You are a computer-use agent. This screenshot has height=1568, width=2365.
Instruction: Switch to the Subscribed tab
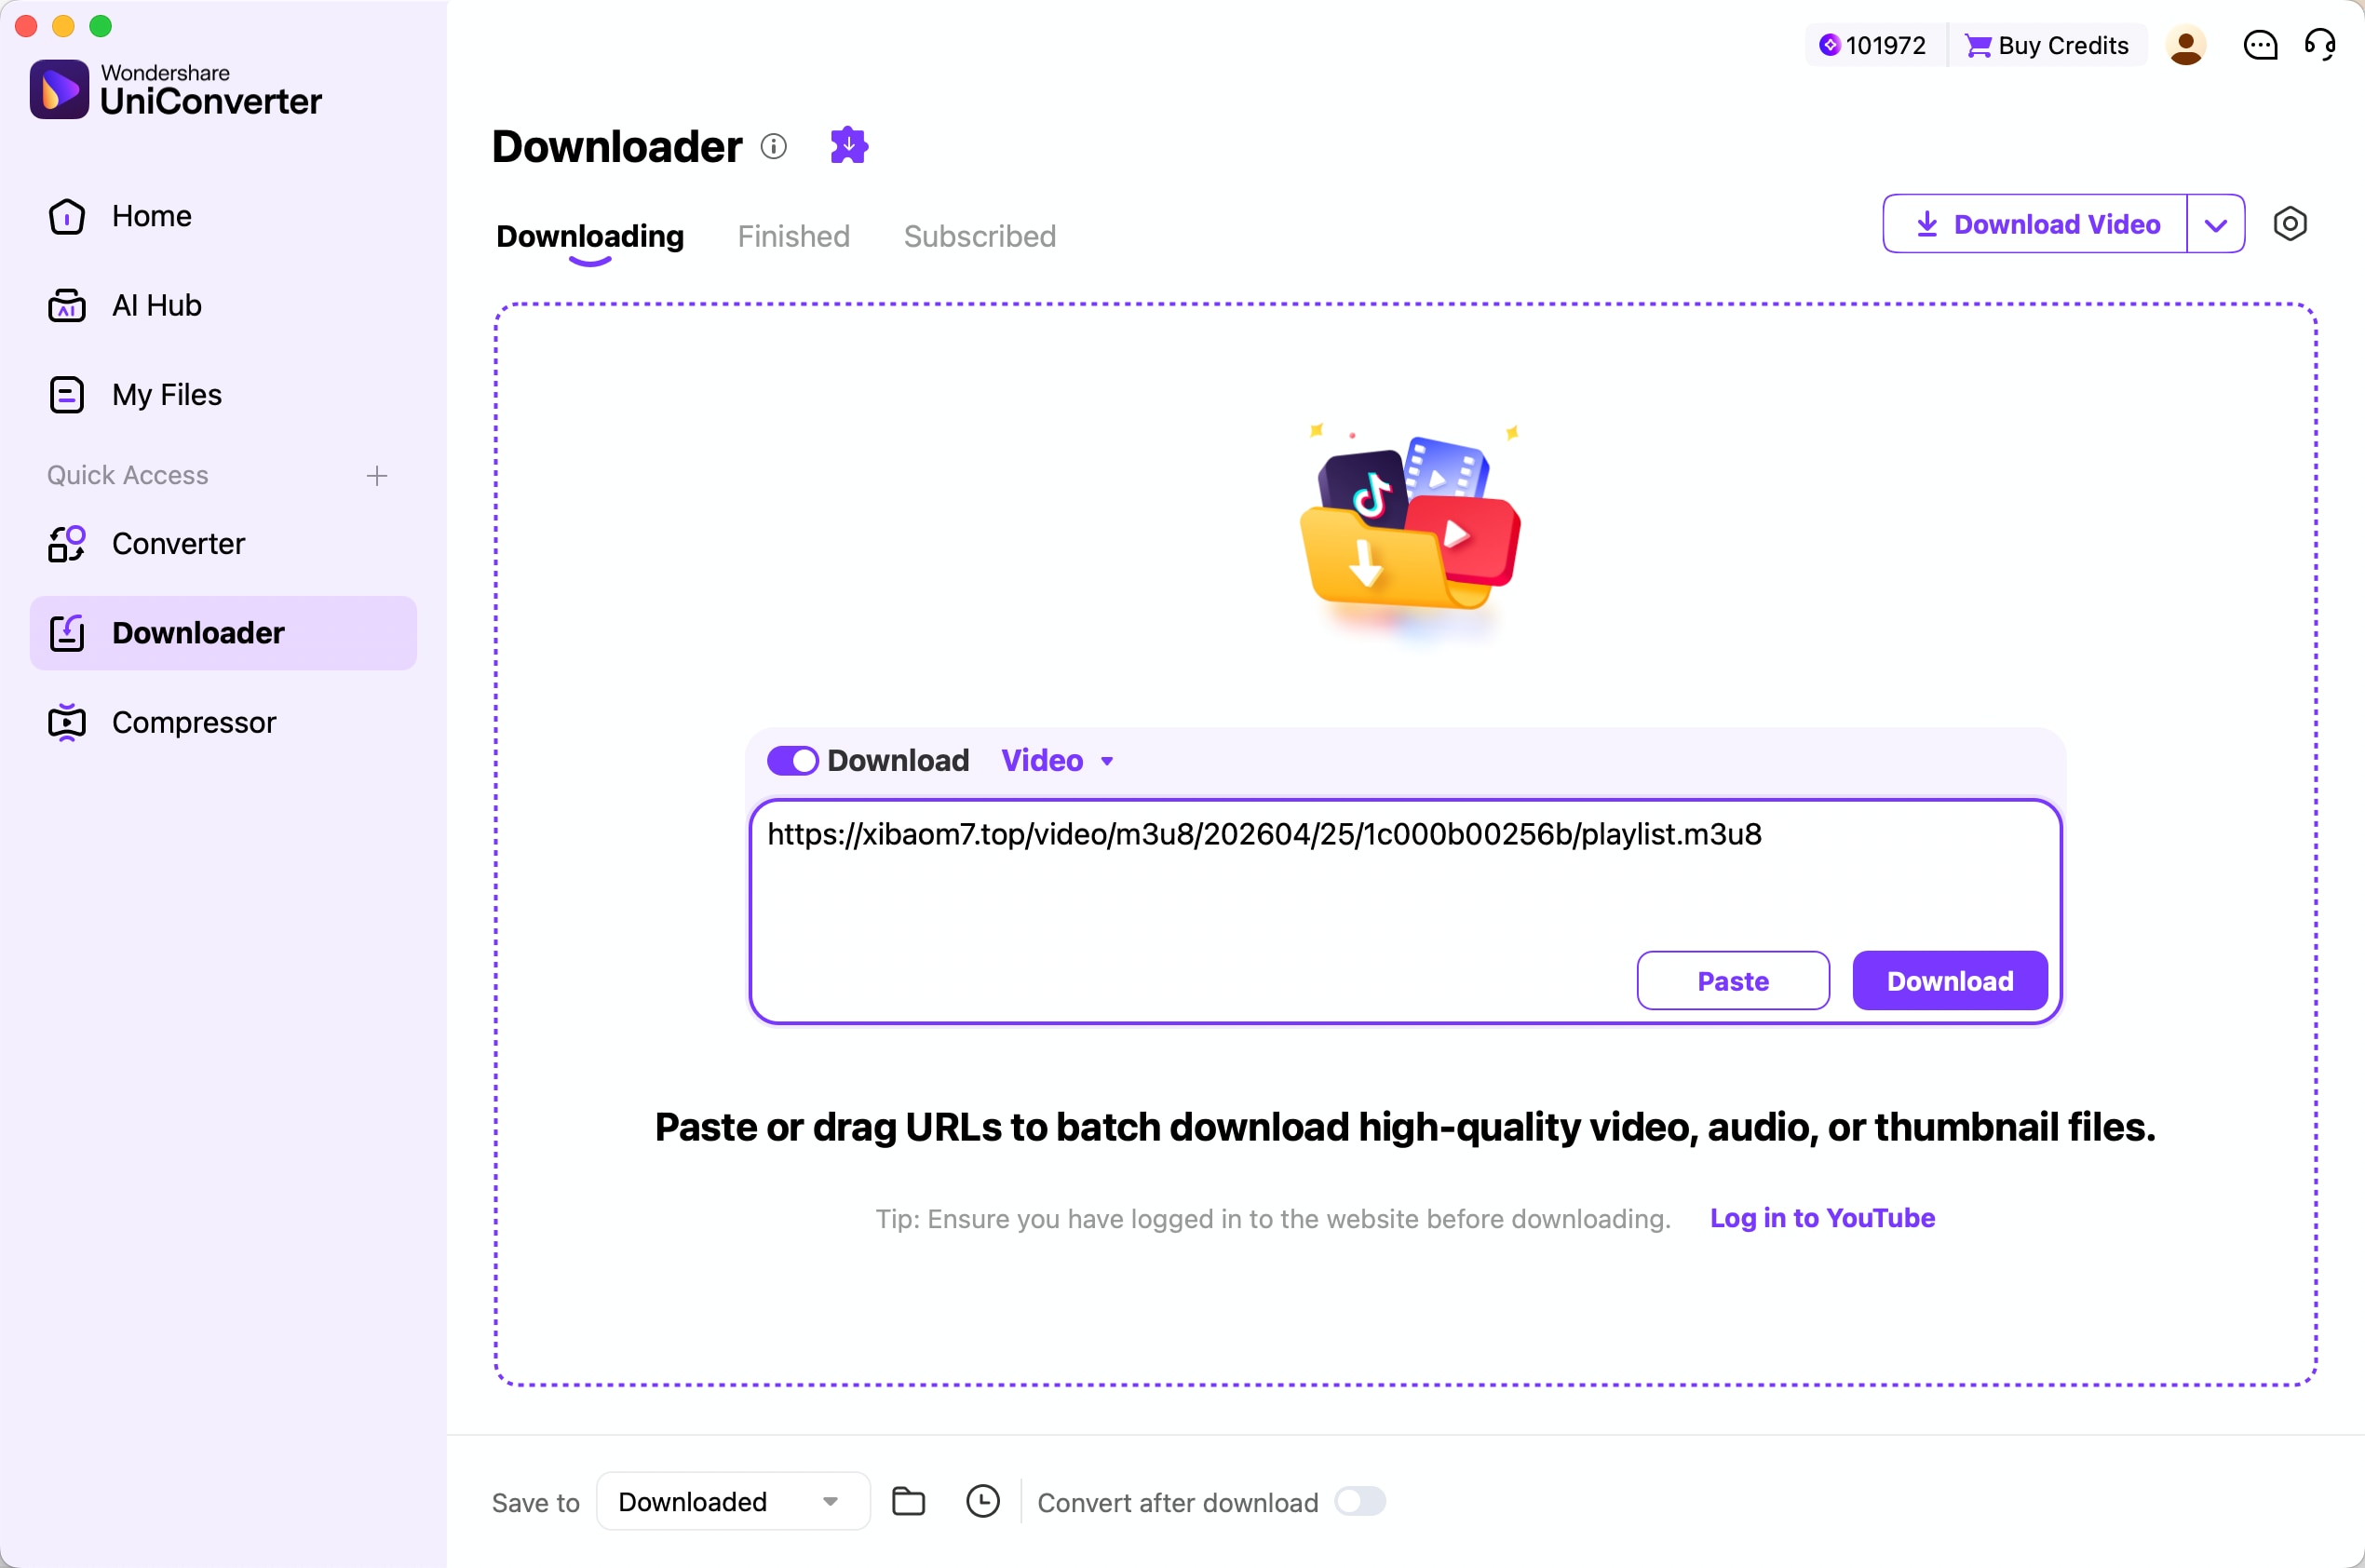tap(980, 236)
